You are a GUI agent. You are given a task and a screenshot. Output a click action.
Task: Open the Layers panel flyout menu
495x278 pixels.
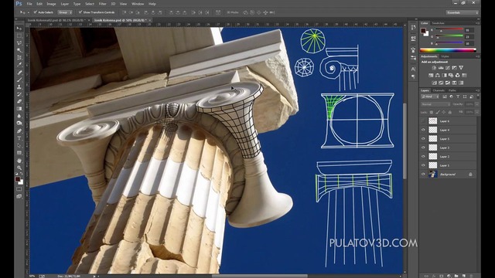coord(478,91)
